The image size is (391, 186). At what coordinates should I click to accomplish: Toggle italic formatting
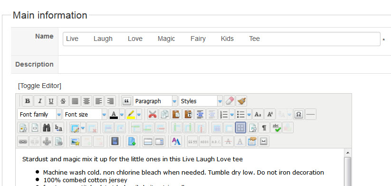coord(39,101)
